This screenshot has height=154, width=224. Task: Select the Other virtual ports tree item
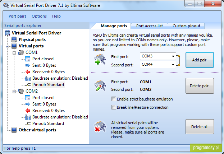(x=37, y=130)
